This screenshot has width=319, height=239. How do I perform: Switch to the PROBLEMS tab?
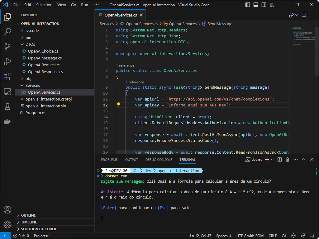tap(109, 159)
